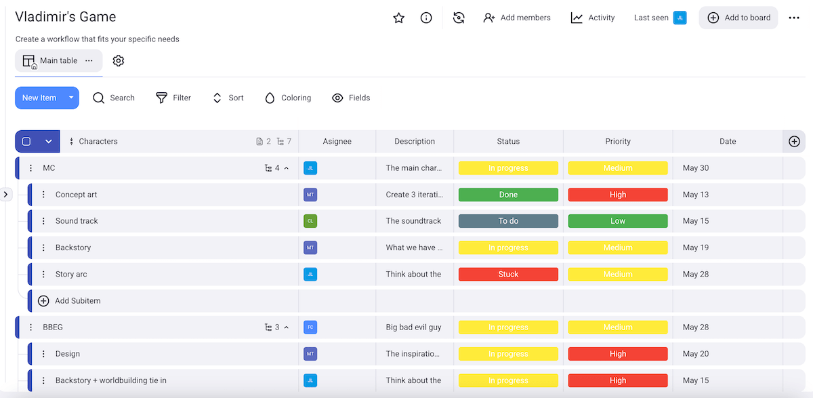Collapse the BBEG subitems chevron
This screenshot has width=813, height=398.
click(x=286, y=327)
